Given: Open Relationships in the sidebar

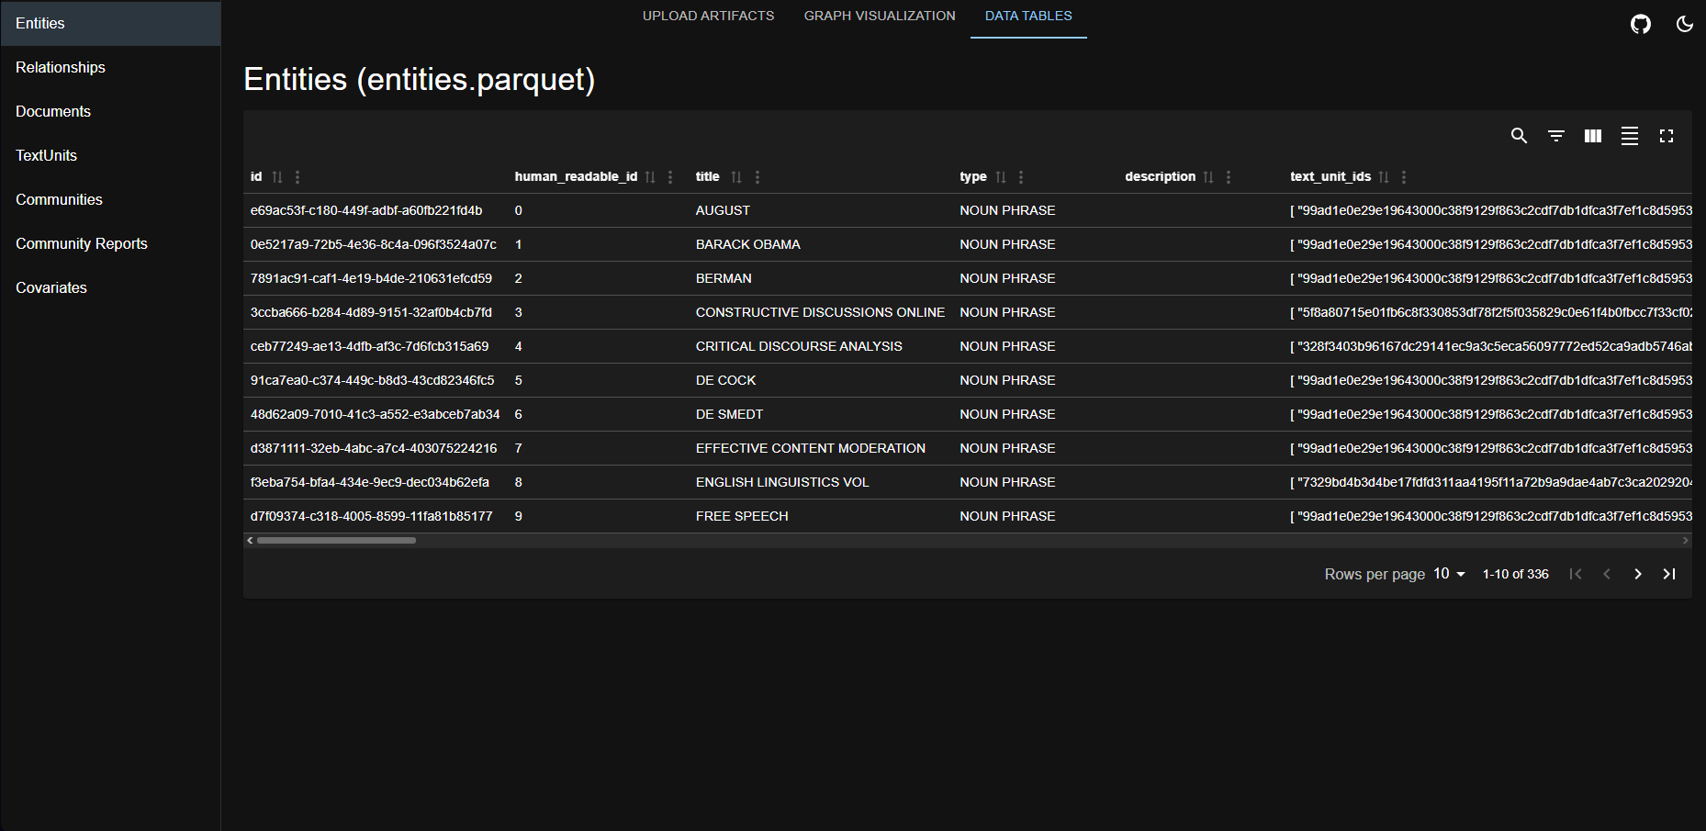Looking at the screenshot, I should click(61, 68).
